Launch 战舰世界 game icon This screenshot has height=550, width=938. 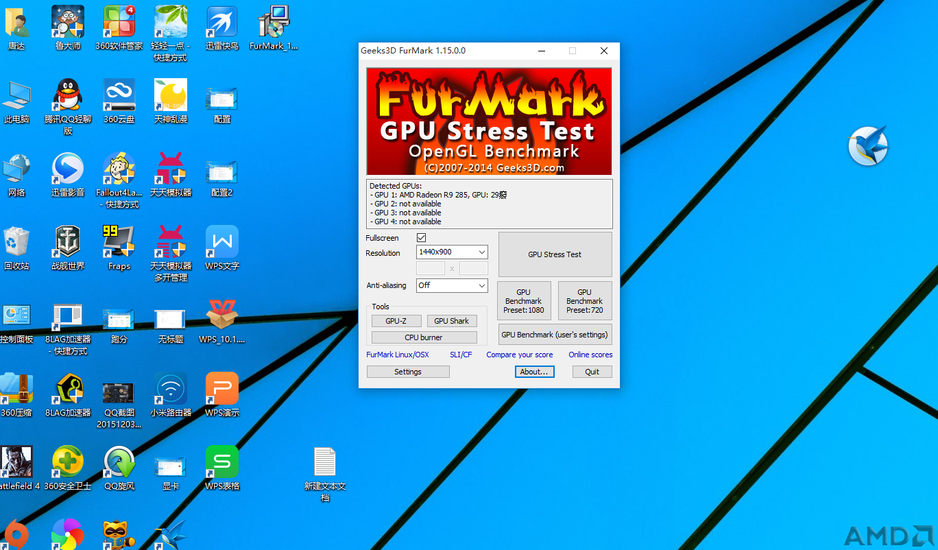tap(68, 243)
